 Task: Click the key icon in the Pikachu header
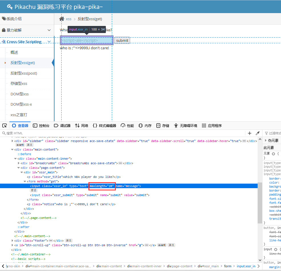[10, 7]
